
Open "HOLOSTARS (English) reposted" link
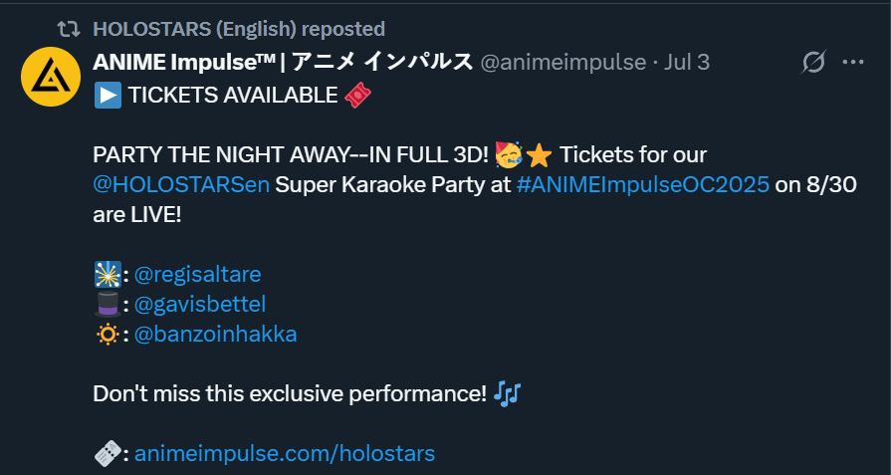[x=238, y=29]
